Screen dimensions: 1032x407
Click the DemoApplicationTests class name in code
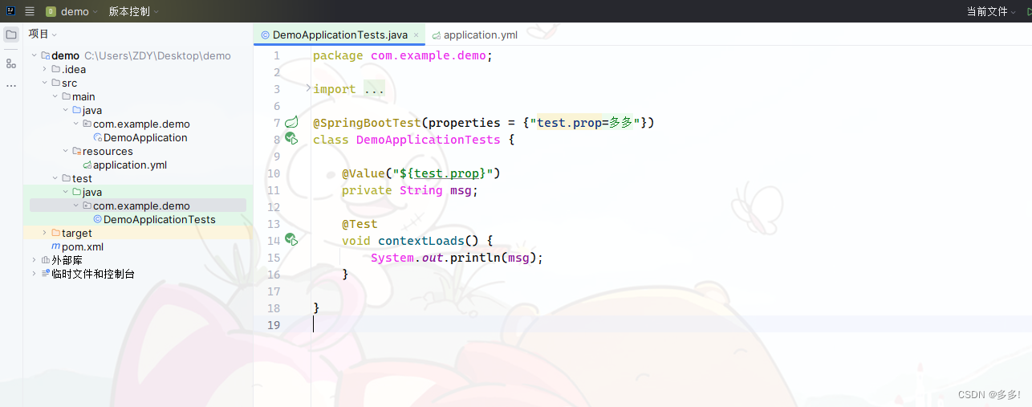point(429,140)
